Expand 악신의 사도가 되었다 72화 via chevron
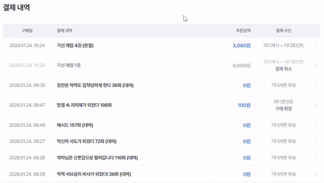 pos(315,141)
